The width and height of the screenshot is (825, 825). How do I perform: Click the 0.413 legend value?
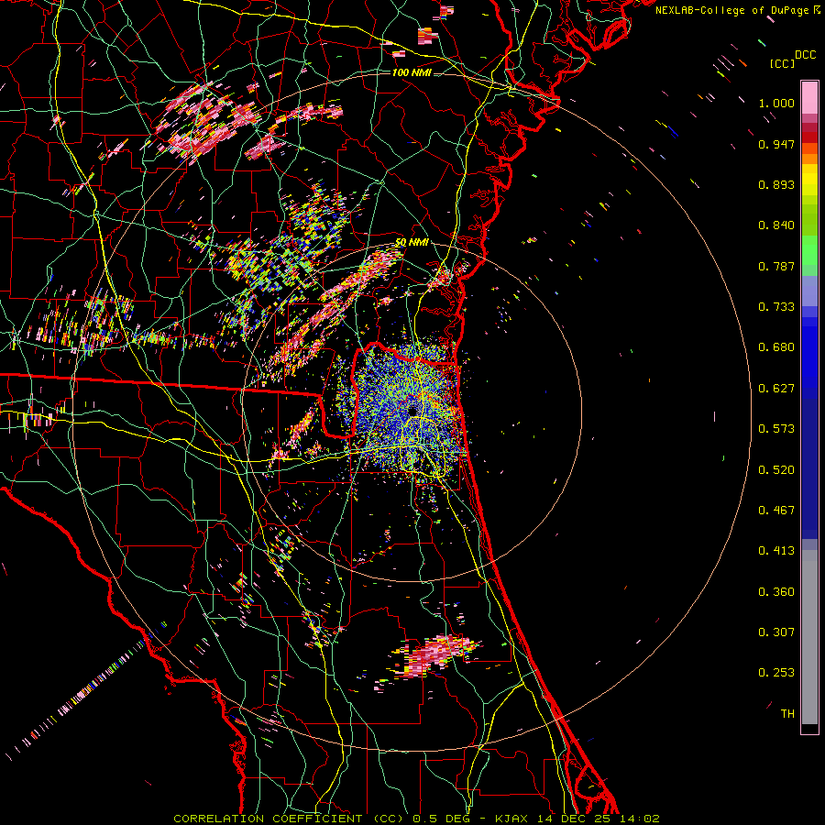(x=776, y=551)
